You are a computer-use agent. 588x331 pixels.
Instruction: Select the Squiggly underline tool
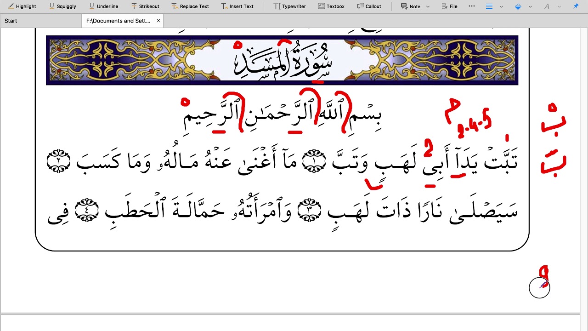(x=62, y=6)
